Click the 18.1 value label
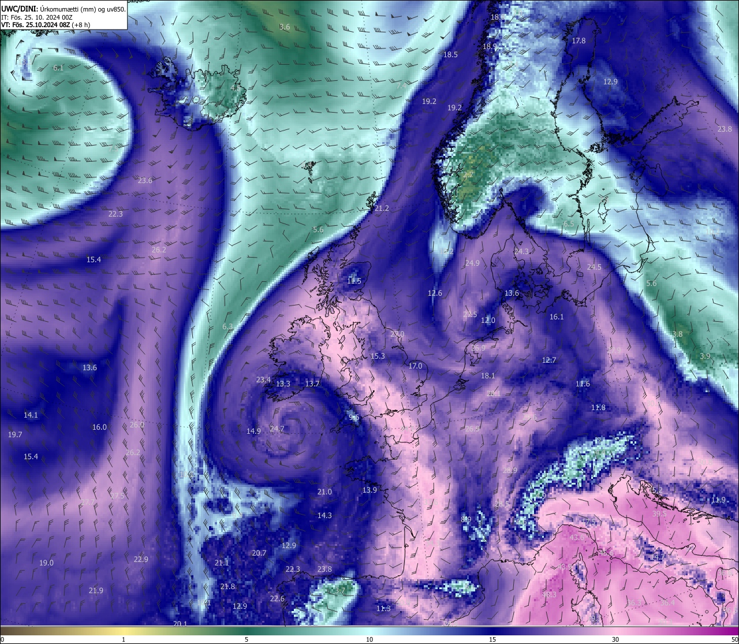The image size is (739, 644). tap(488, 376)
